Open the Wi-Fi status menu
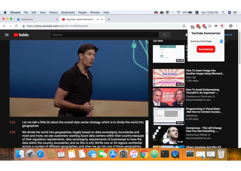Image resolution: width=241 pixels, height=171 pixels. click(x=178, y=12)
